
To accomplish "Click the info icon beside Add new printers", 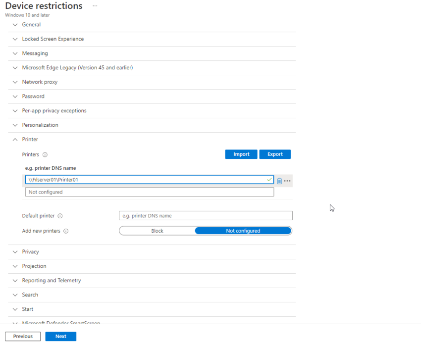I will coord(66,231).
